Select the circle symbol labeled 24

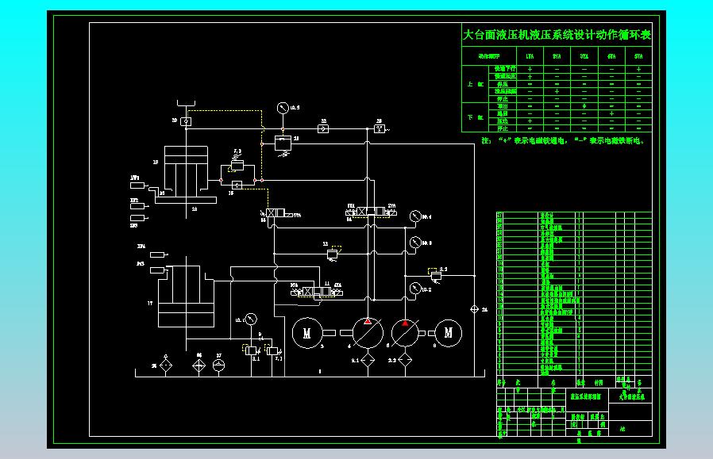(474, 309)
